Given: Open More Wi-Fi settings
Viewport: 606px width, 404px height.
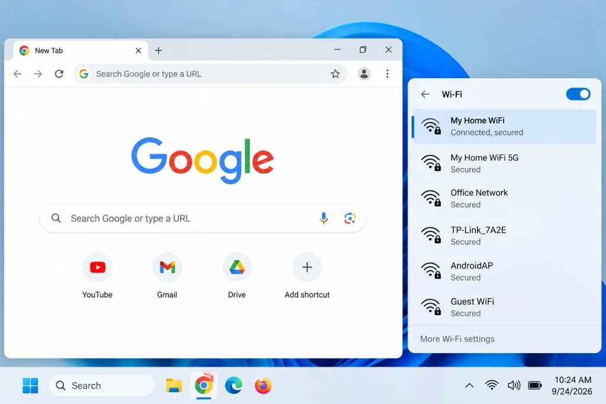Looking at the screenshot, I should 457,339.
